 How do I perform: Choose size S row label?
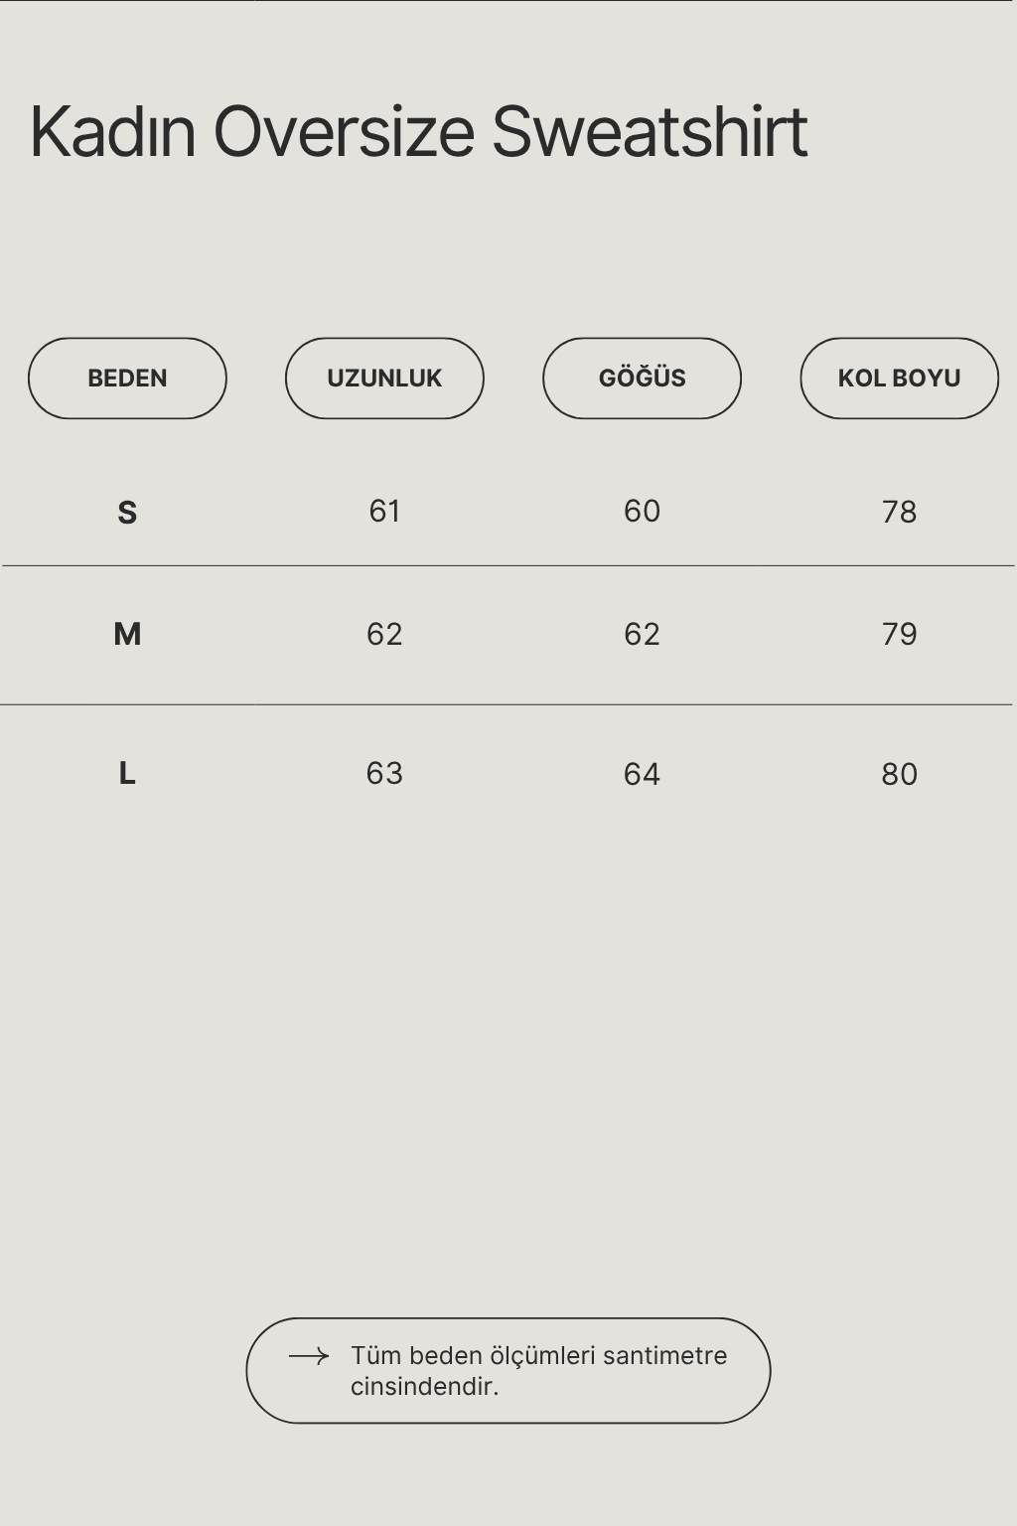click(127, 513)
